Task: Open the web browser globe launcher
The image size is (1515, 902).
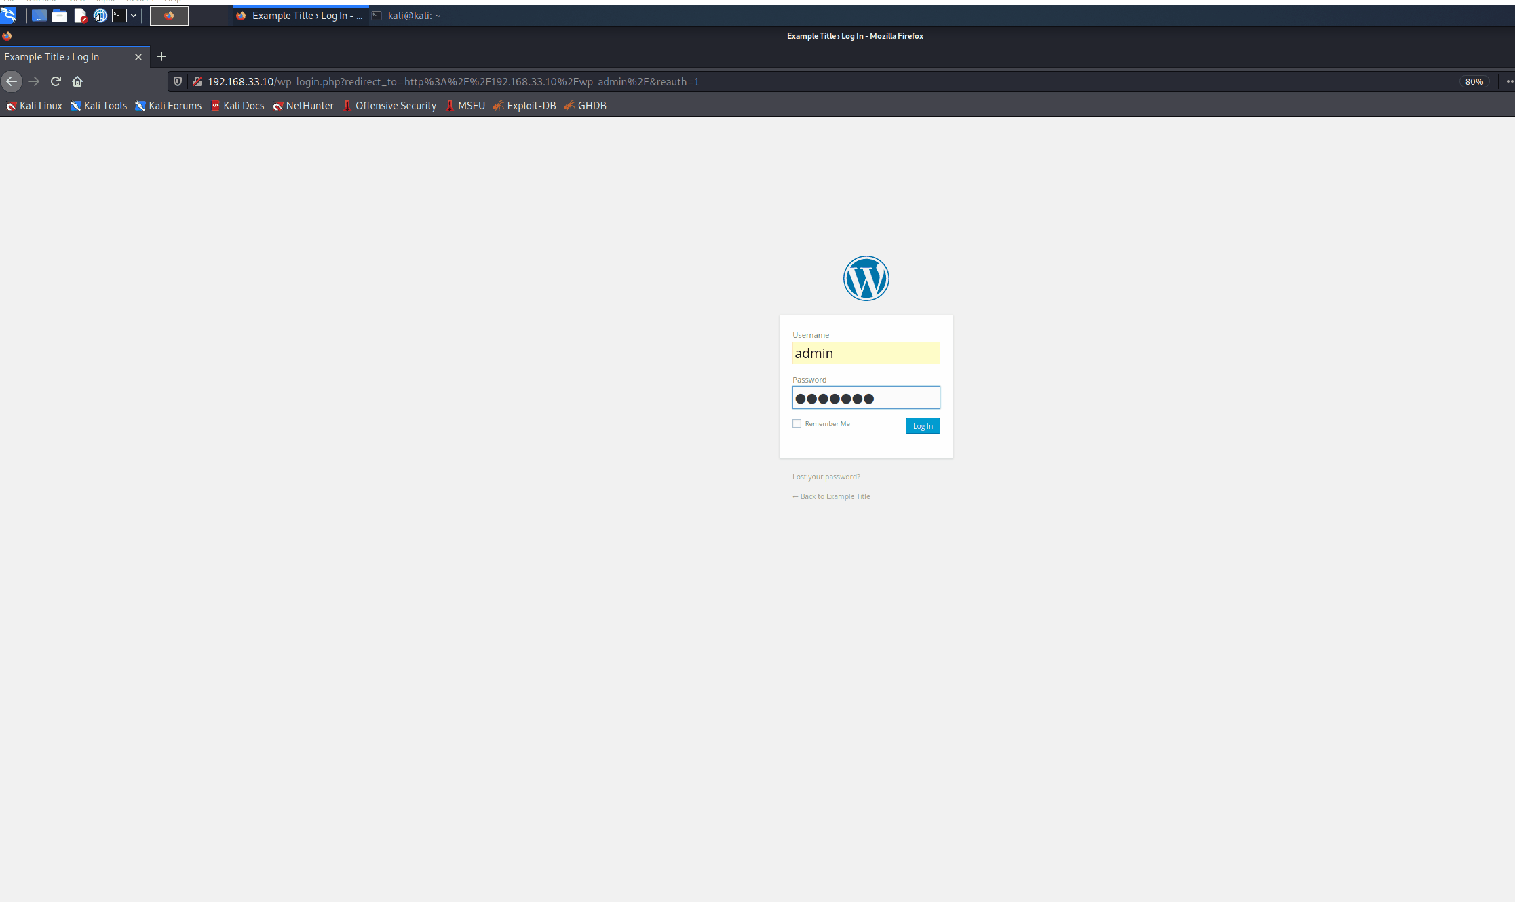Action: (x=100, y=16)
